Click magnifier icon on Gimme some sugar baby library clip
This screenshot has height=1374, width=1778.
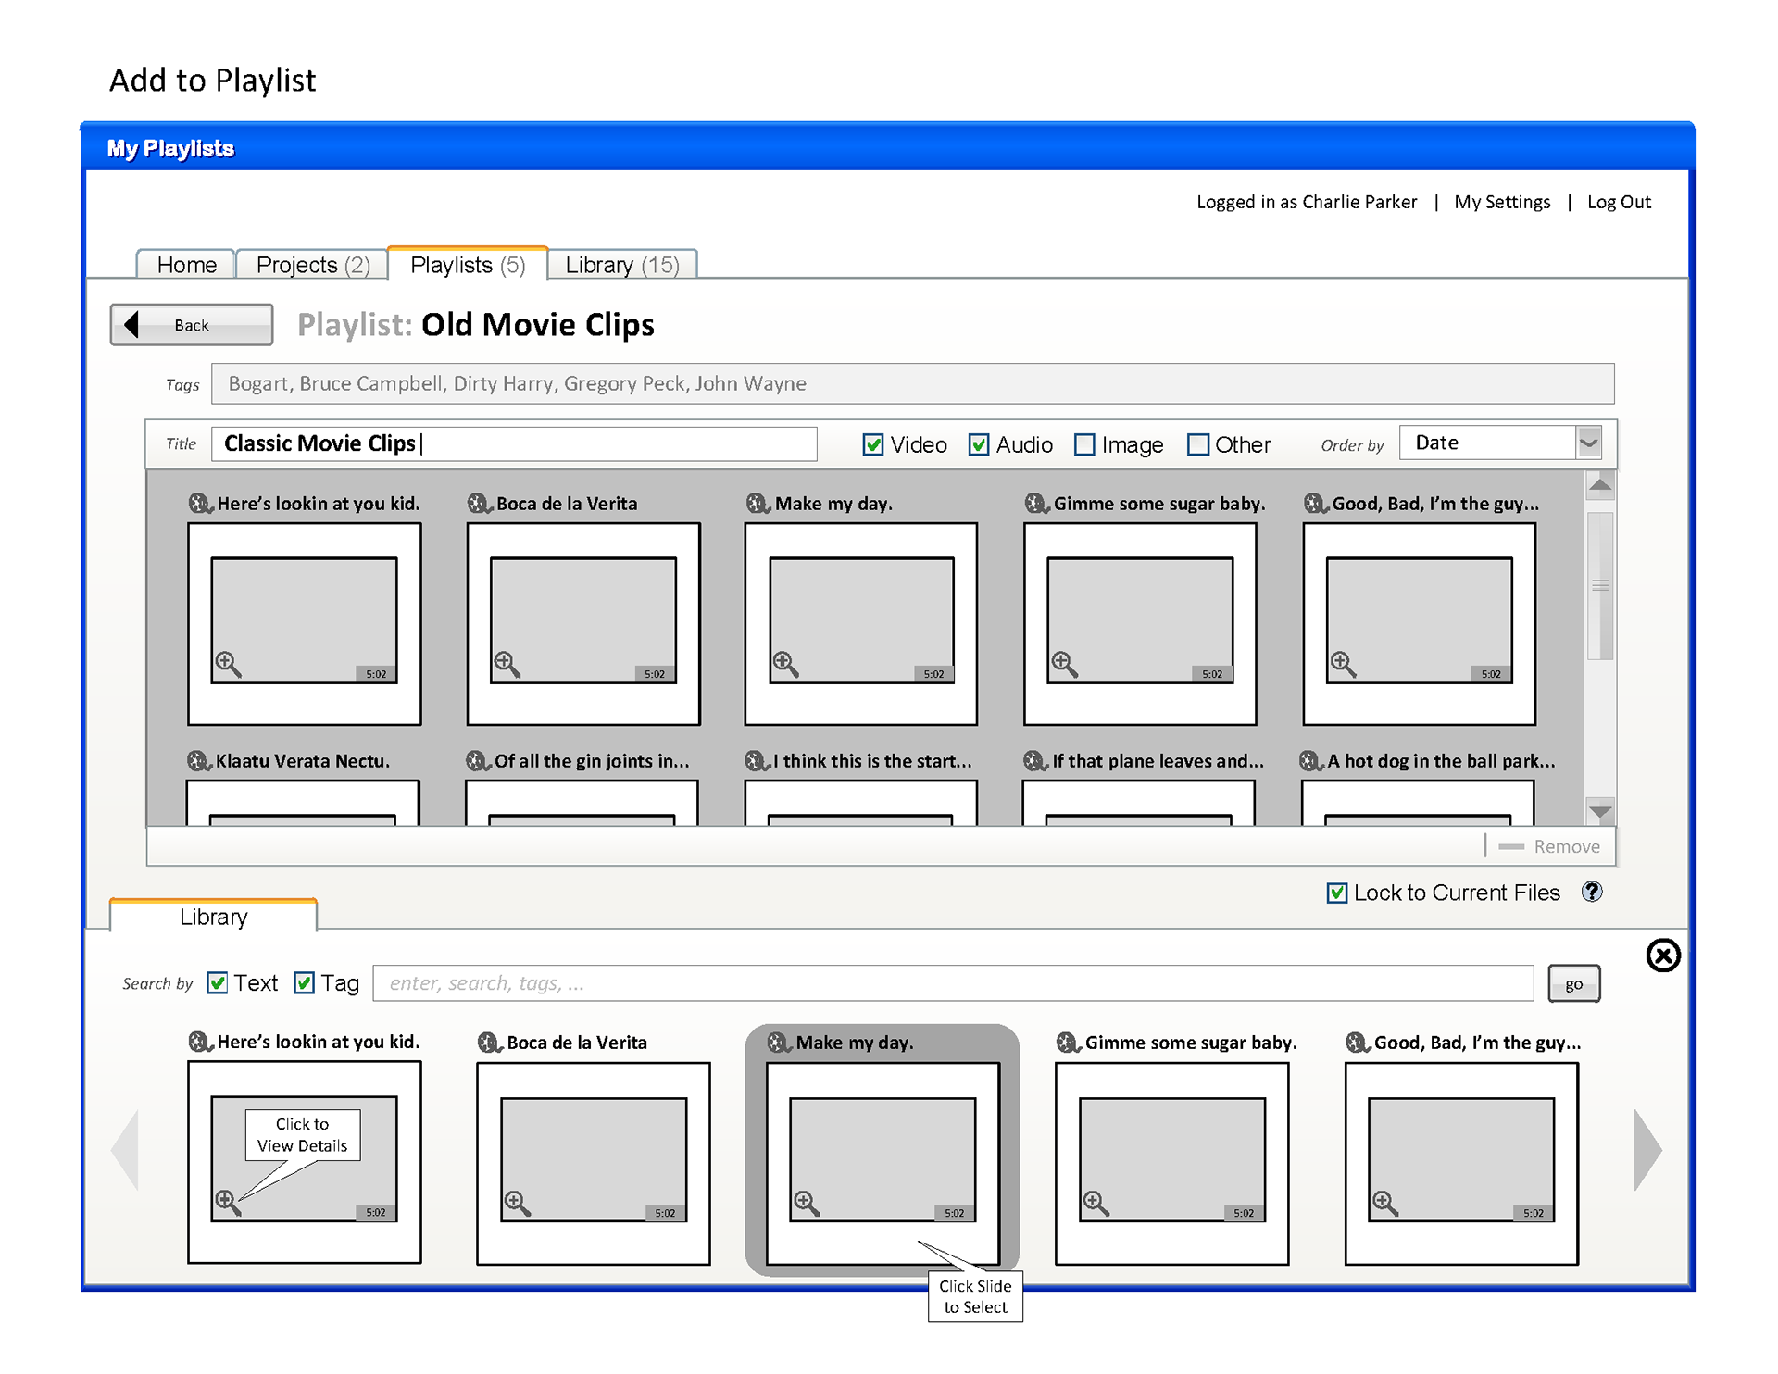1096,1203
